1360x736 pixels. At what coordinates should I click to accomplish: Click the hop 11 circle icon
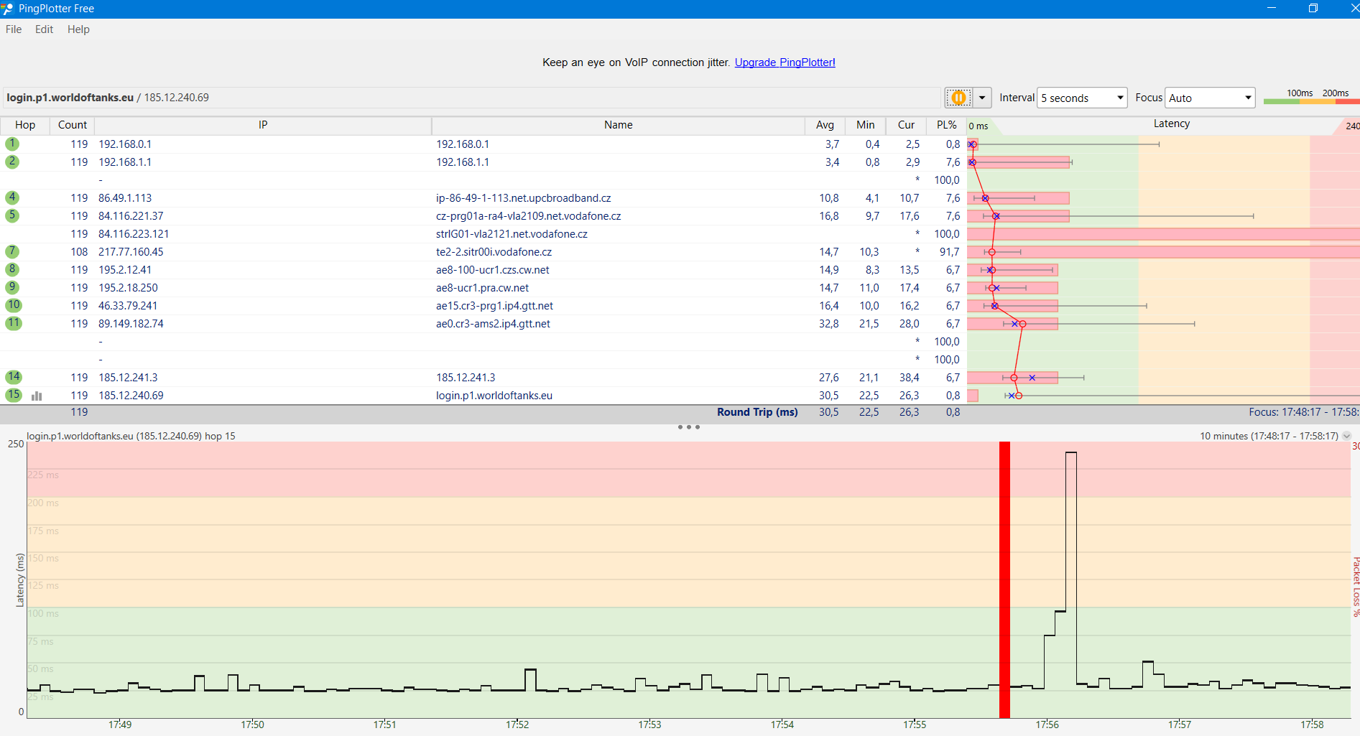click(x=14, y=323)
